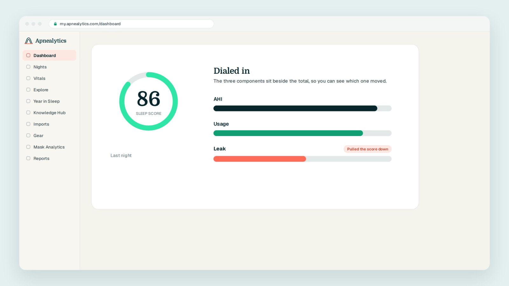Click the Apnealytics logo icon
The width and height of the screenshot is (509, 286).
(29, 41)
